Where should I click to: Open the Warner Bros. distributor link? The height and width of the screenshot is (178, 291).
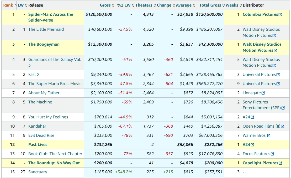pos(255,135)
